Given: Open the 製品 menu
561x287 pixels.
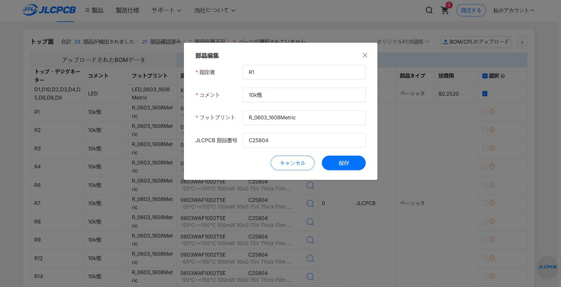Looking at the screenshot, I should [94, 10].
